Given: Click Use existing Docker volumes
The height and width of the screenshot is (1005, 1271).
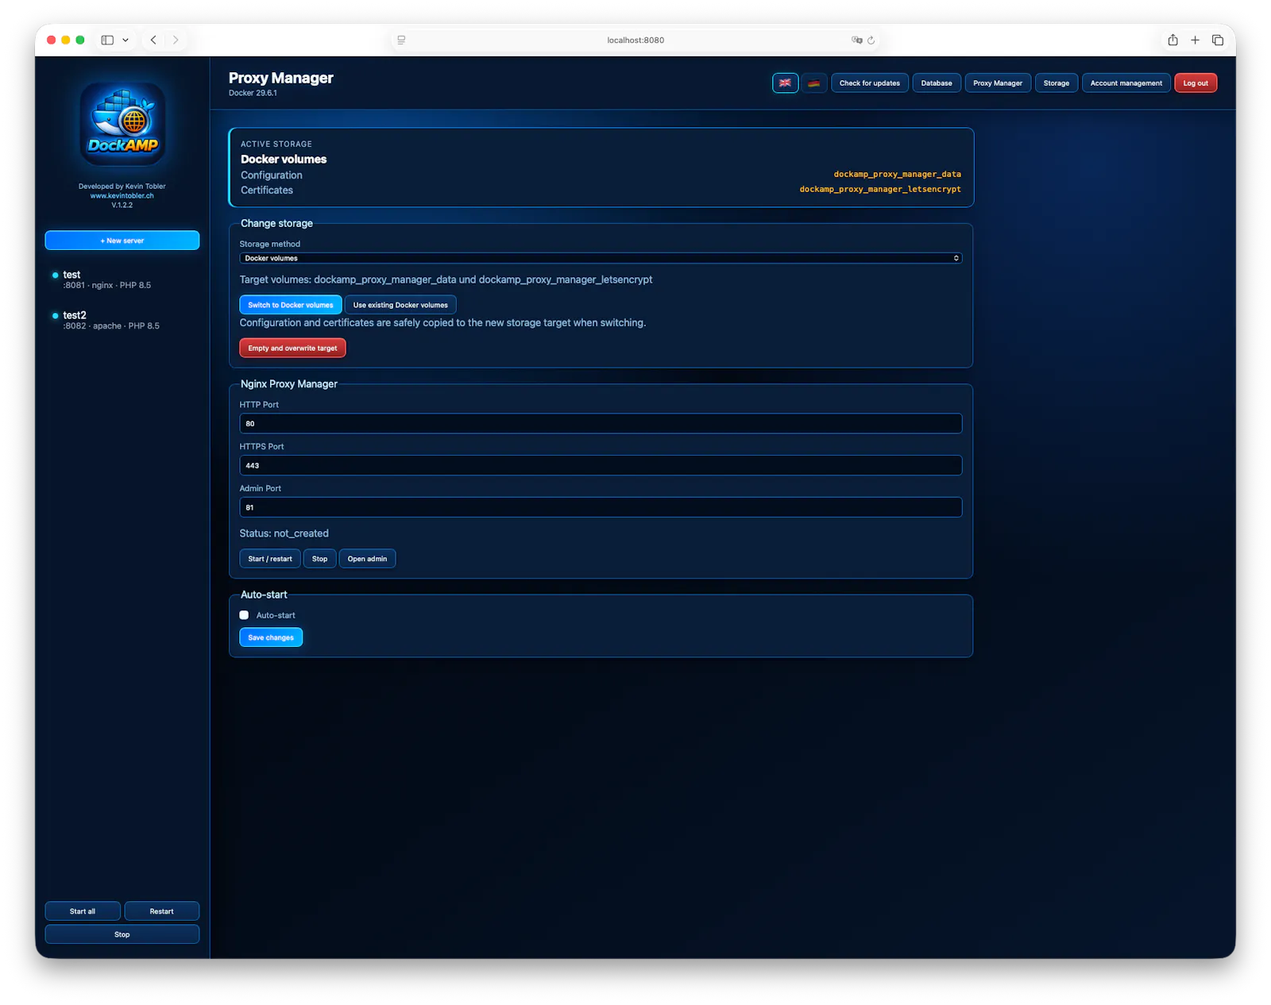Looking at the screenshot, I should tap(400, 305).
